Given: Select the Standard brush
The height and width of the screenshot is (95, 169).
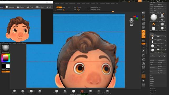Looking at the screenshot, I should [14, 92].
